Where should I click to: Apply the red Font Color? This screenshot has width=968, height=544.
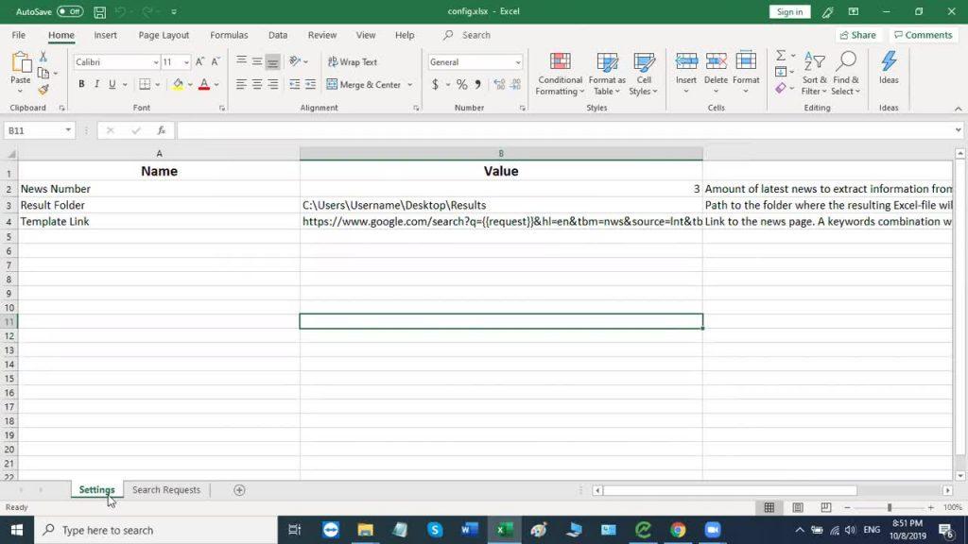coord(204,84)
